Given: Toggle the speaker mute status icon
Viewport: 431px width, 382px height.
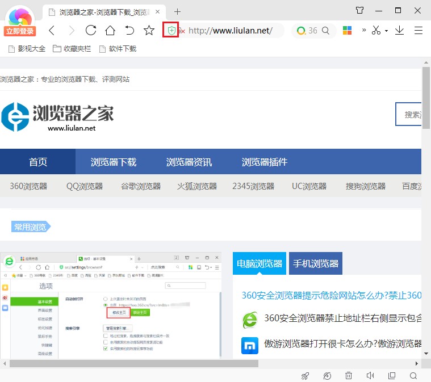Looking at the screenshot, I should [x=370, y=375].
